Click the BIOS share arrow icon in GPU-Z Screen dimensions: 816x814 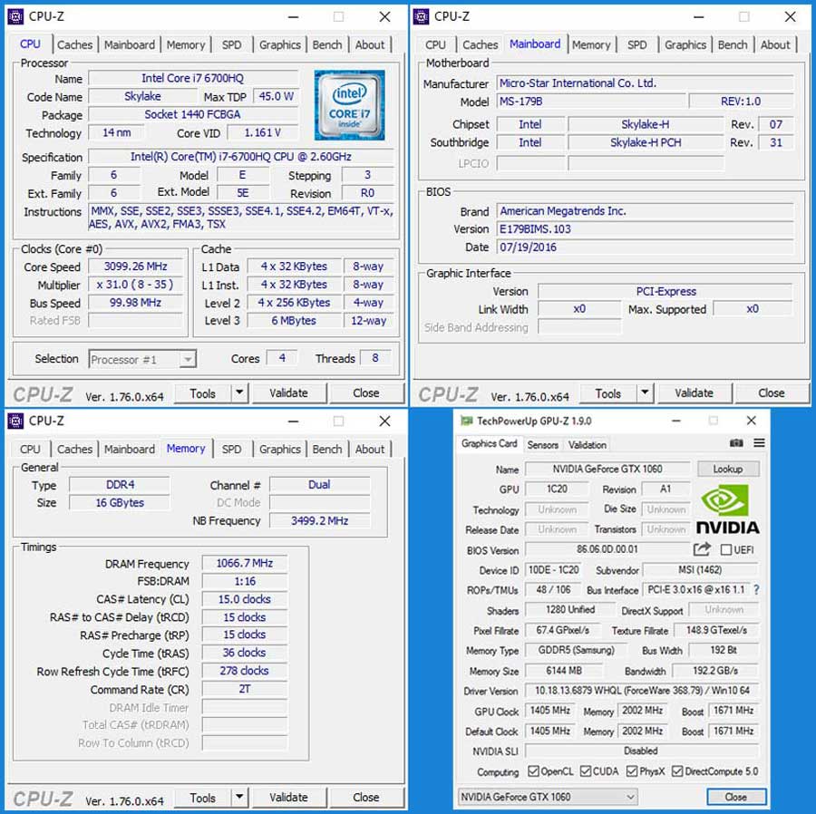702,549
